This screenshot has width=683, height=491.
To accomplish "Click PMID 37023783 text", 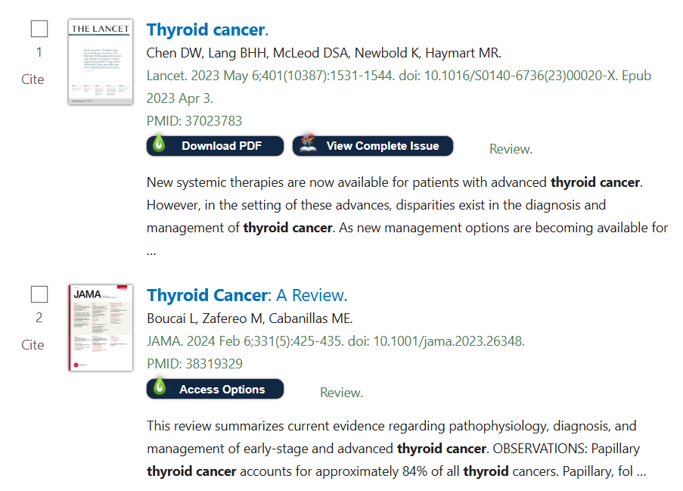I will [194, 121].
